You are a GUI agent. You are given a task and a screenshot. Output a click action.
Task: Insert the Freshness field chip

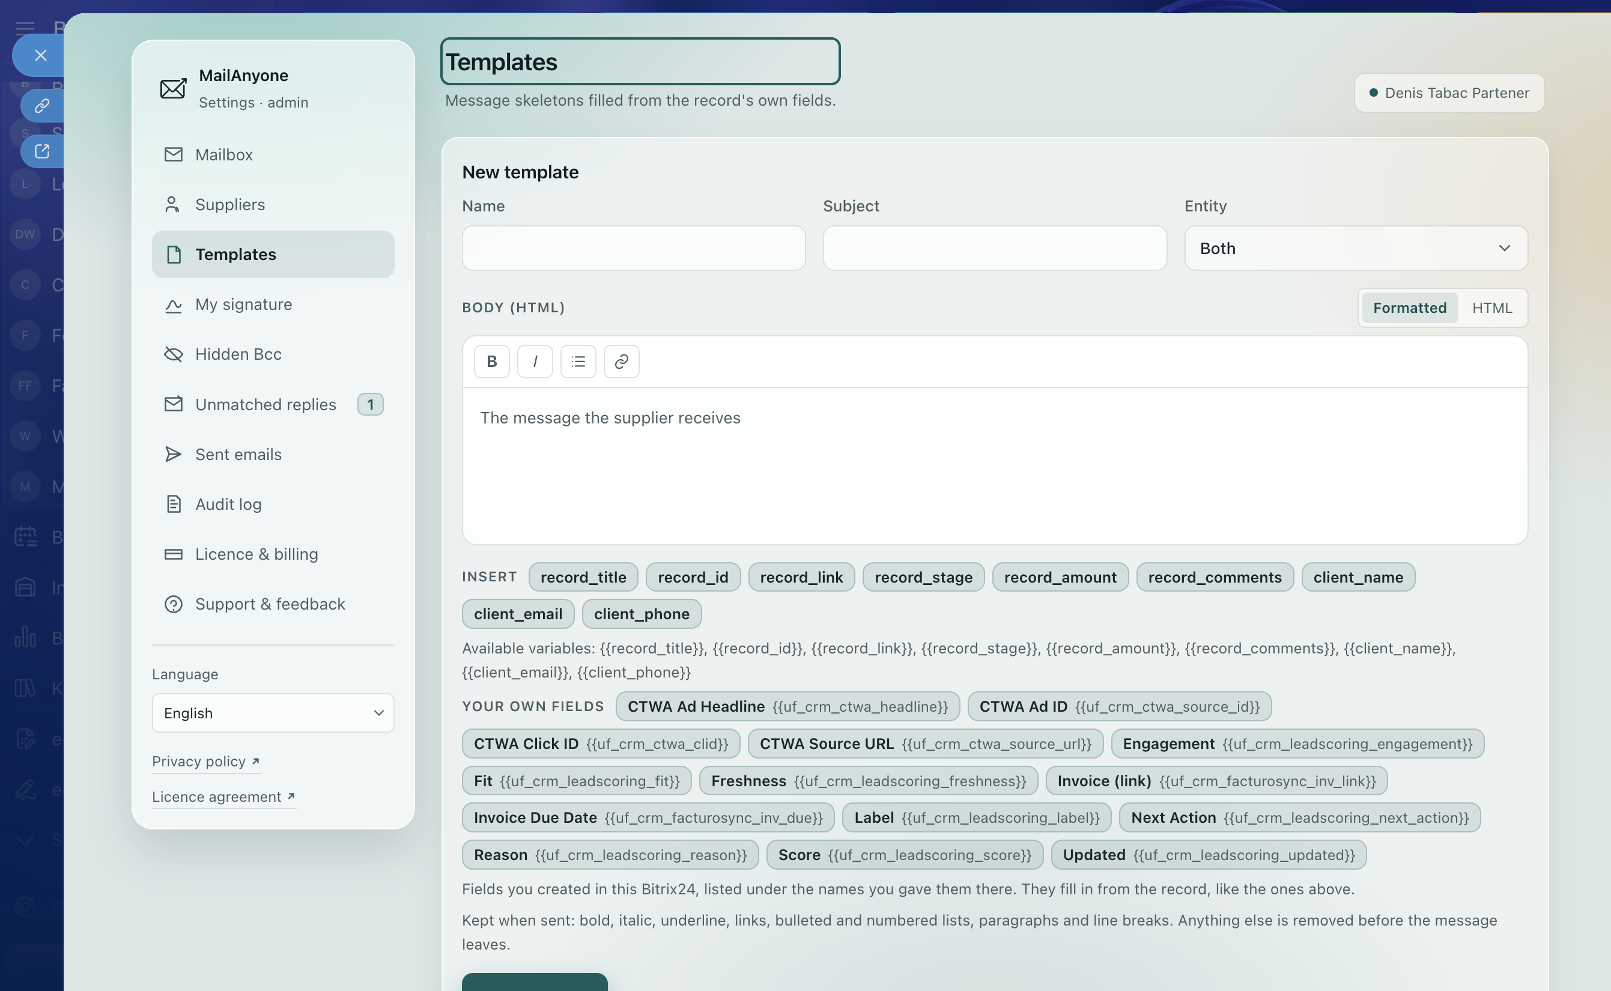(x=868, y=781)
